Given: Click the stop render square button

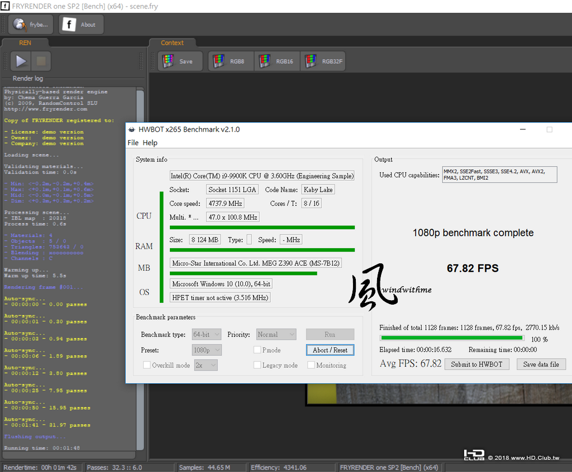Looking at the screenshot, I should pos(41,61).
